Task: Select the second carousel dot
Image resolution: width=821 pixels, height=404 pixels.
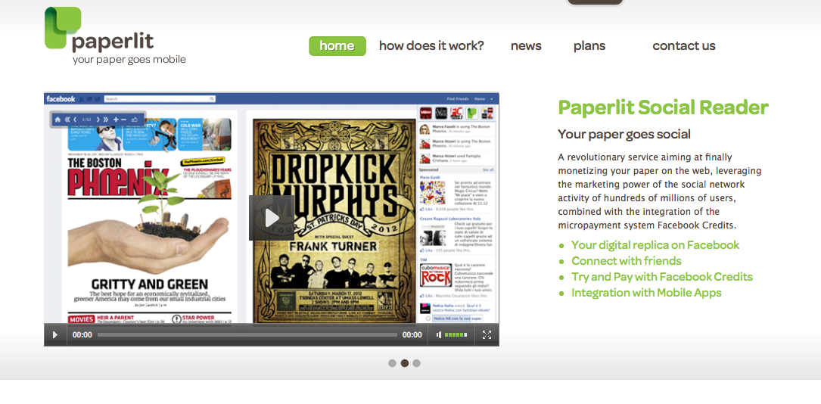Action: pyautogui.click(x=404, y=363)
